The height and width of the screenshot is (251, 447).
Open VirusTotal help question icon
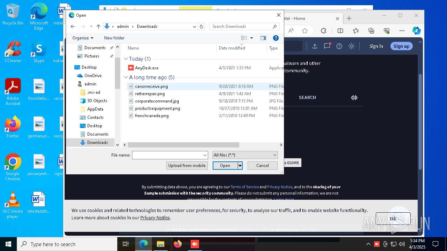pos(339,46)
